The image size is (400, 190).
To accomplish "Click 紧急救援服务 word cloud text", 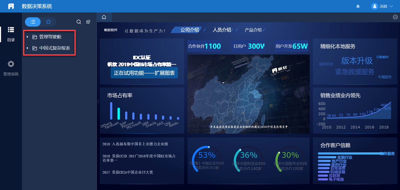I will point(355,72).
